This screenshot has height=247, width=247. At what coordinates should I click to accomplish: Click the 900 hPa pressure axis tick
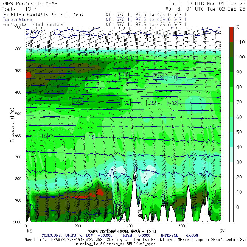pos(18,200)
